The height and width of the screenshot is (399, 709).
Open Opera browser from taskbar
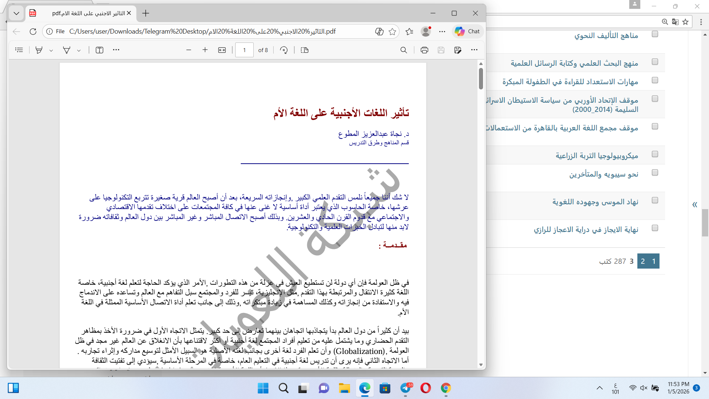tap(425, 388)
